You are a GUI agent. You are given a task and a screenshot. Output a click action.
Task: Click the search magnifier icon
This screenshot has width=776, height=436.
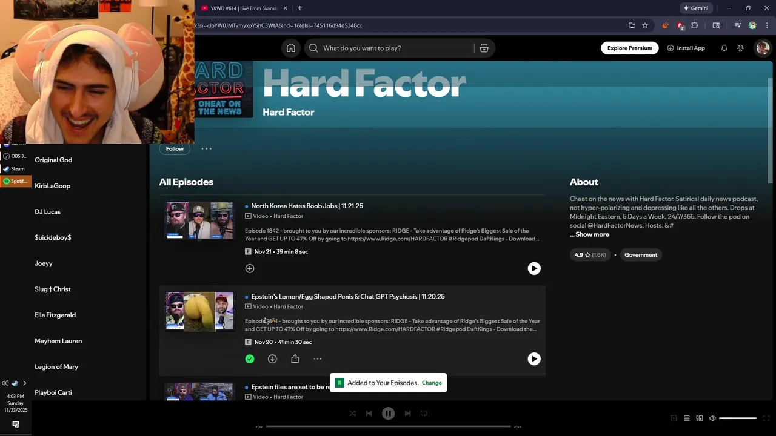click(313, 48)
